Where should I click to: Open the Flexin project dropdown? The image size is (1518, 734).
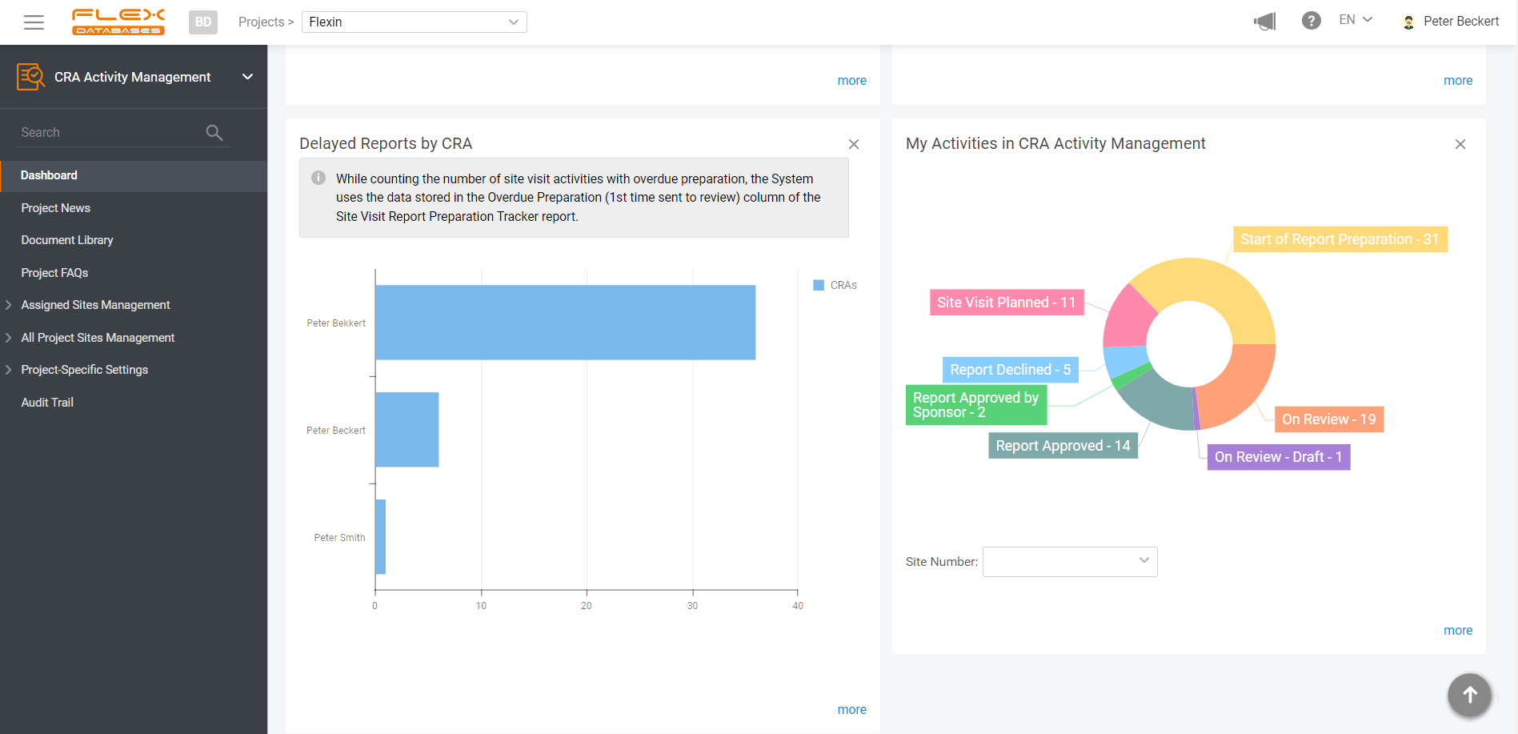(x=414, y=22)
